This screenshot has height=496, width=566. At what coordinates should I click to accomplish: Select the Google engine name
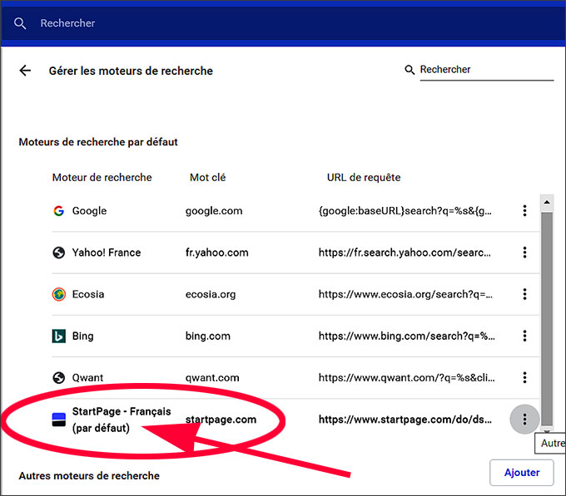pos(90,211)
